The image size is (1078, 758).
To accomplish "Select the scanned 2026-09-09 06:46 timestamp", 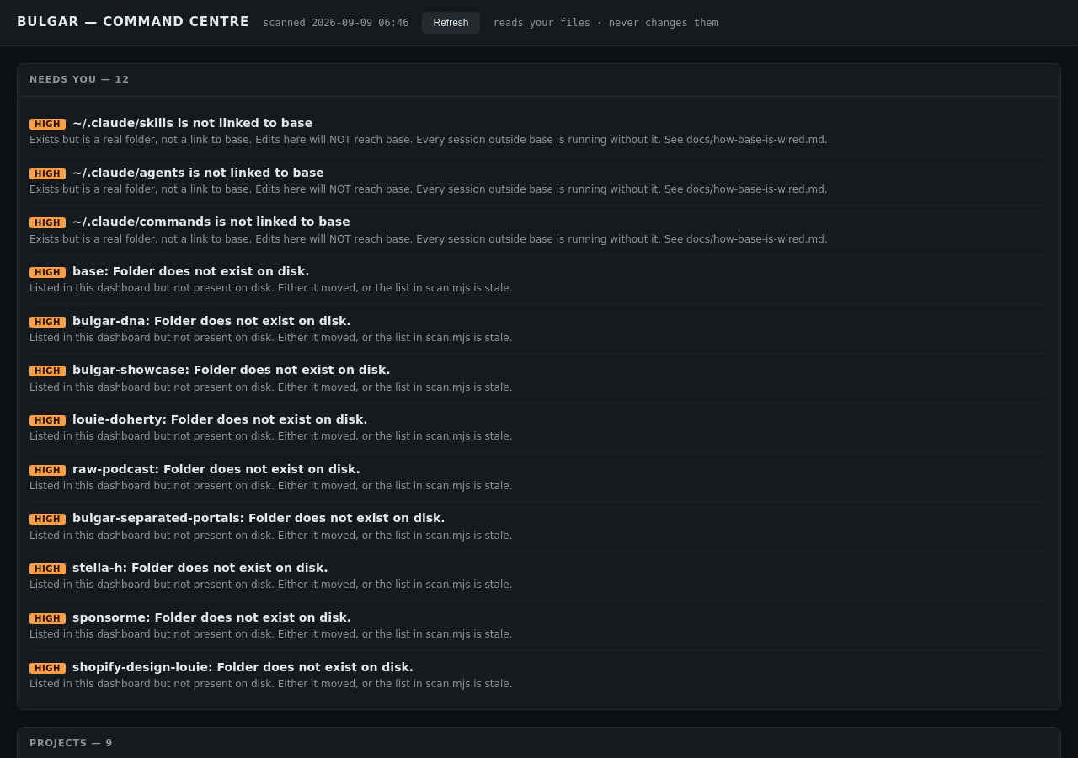I will [335, 23].
